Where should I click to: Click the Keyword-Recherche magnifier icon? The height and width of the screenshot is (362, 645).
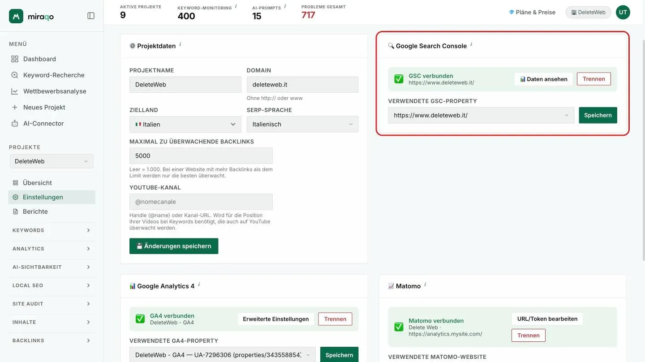click(x=15, y=75)
